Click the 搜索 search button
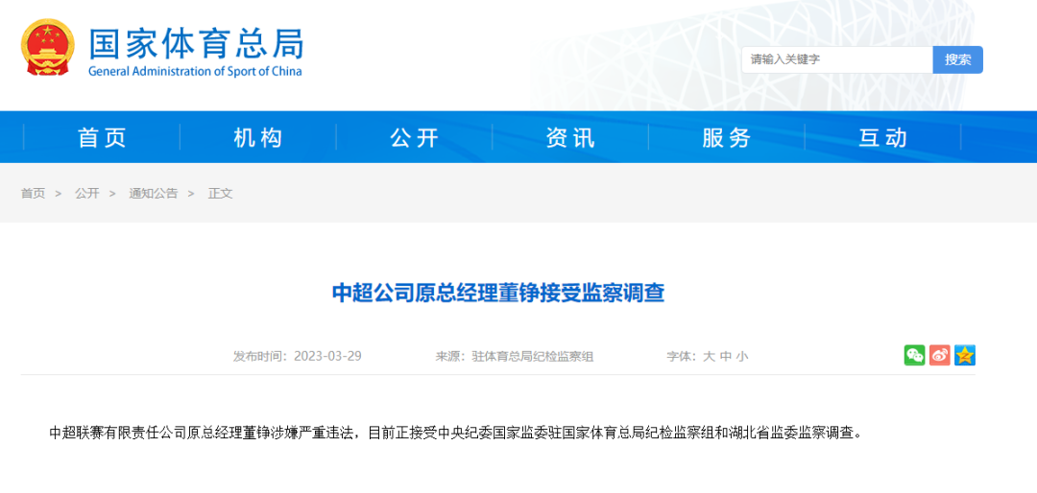The height and width of the screenshot is (493, 1037). (957, 59)
